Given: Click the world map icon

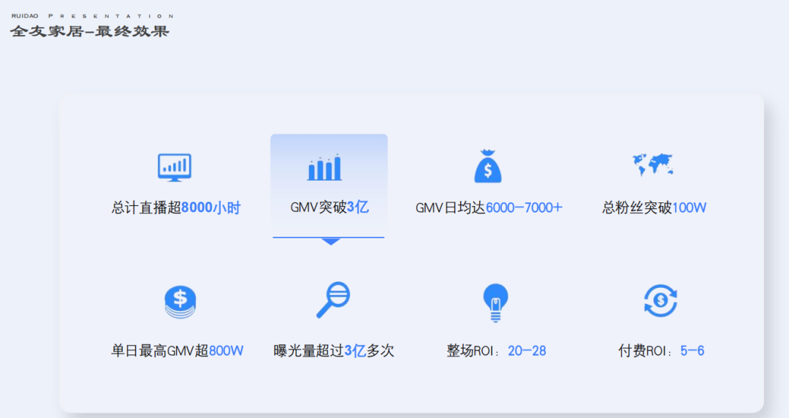Looking at the screenshot, I should [653, 164].
